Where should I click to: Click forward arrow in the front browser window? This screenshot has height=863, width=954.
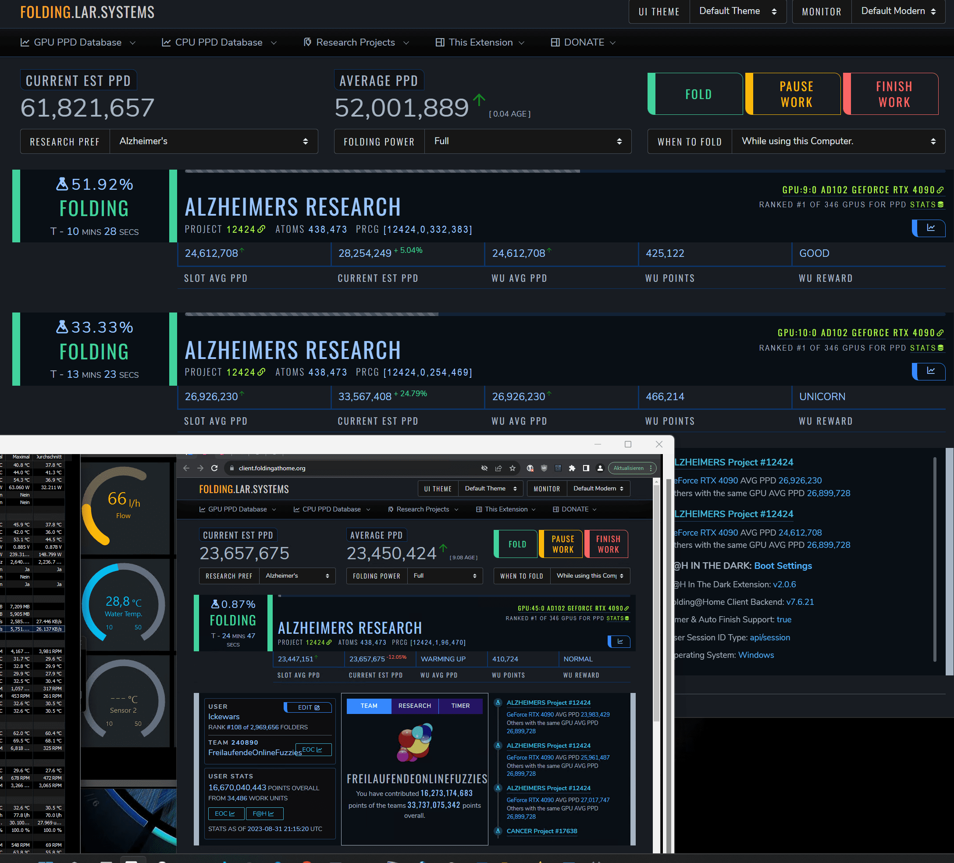click(x=200, y=468)
